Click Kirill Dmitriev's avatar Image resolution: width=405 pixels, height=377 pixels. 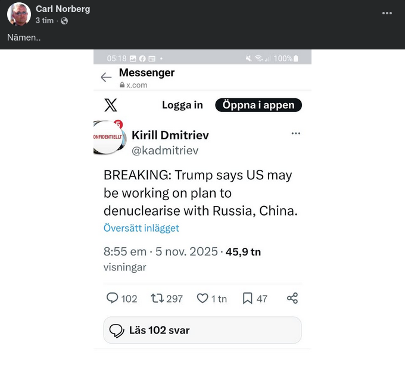pyautogui.click(x=108, y=137)
